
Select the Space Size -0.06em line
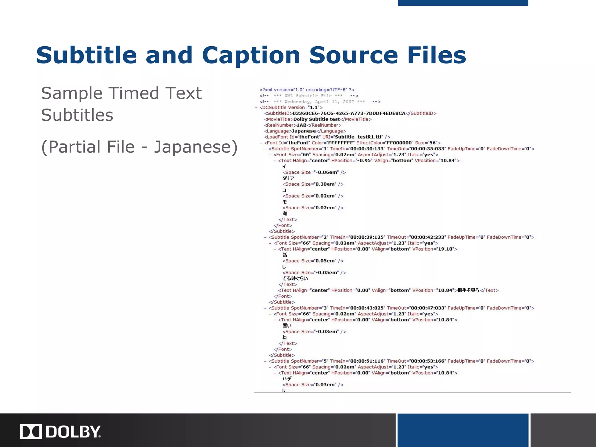click(314, 172)
